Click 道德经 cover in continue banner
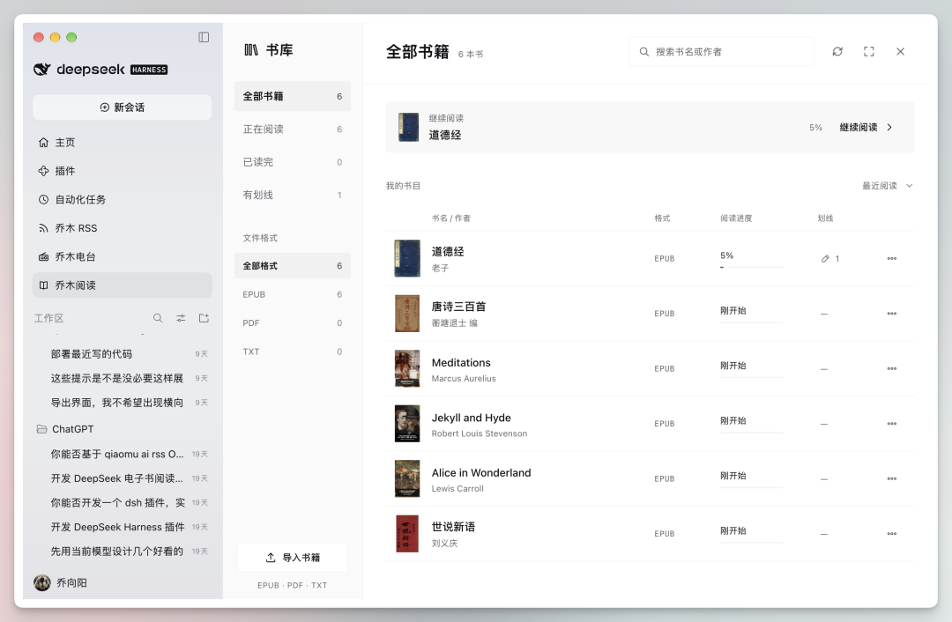The width and height of the screenshot is (952, 622). (409, 128)
